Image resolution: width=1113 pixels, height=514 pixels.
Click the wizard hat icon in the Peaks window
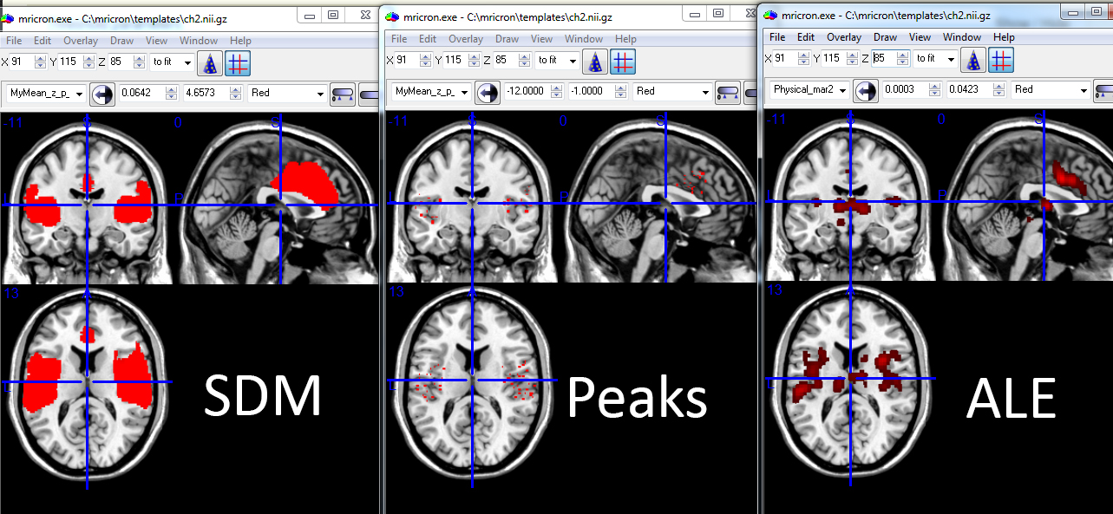[595, 62]
